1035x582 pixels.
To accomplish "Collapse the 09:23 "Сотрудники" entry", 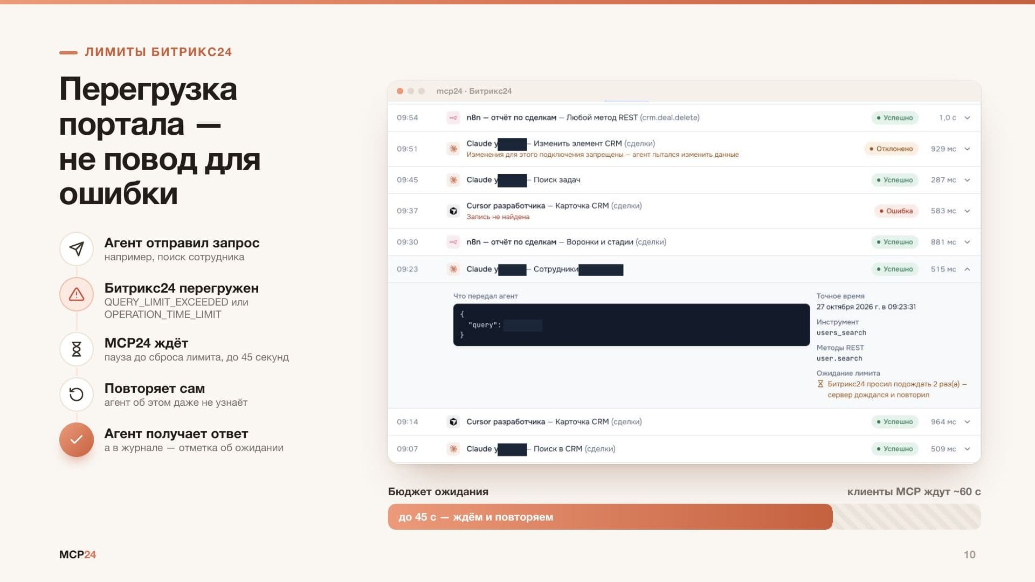I will click(x=968, y=269).
